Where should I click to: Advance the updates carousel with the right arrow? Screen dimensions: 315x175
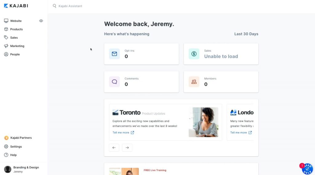click(x=127, y=148)
